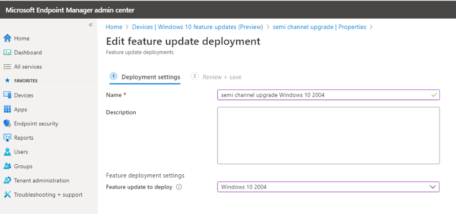
Task: Open Troubleshooting + support icon
Action: click(x=7, y=195)
